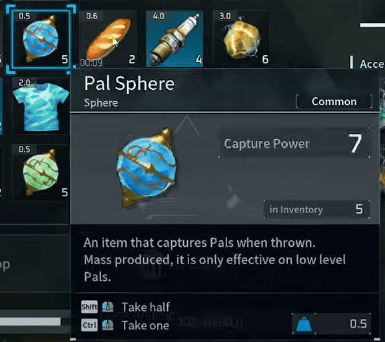Pick the gold electric ore item
The image size is (385, 342).
coord(241,39)
